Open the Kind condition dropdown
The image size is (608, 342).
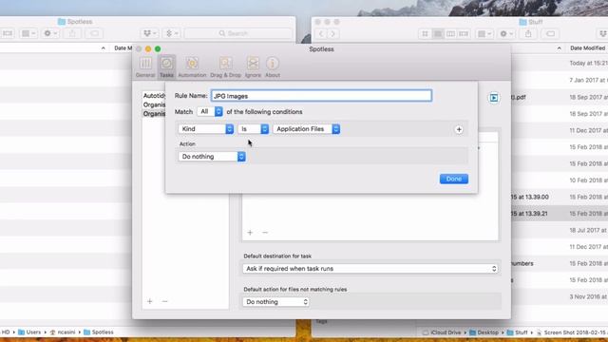[206, 129]
